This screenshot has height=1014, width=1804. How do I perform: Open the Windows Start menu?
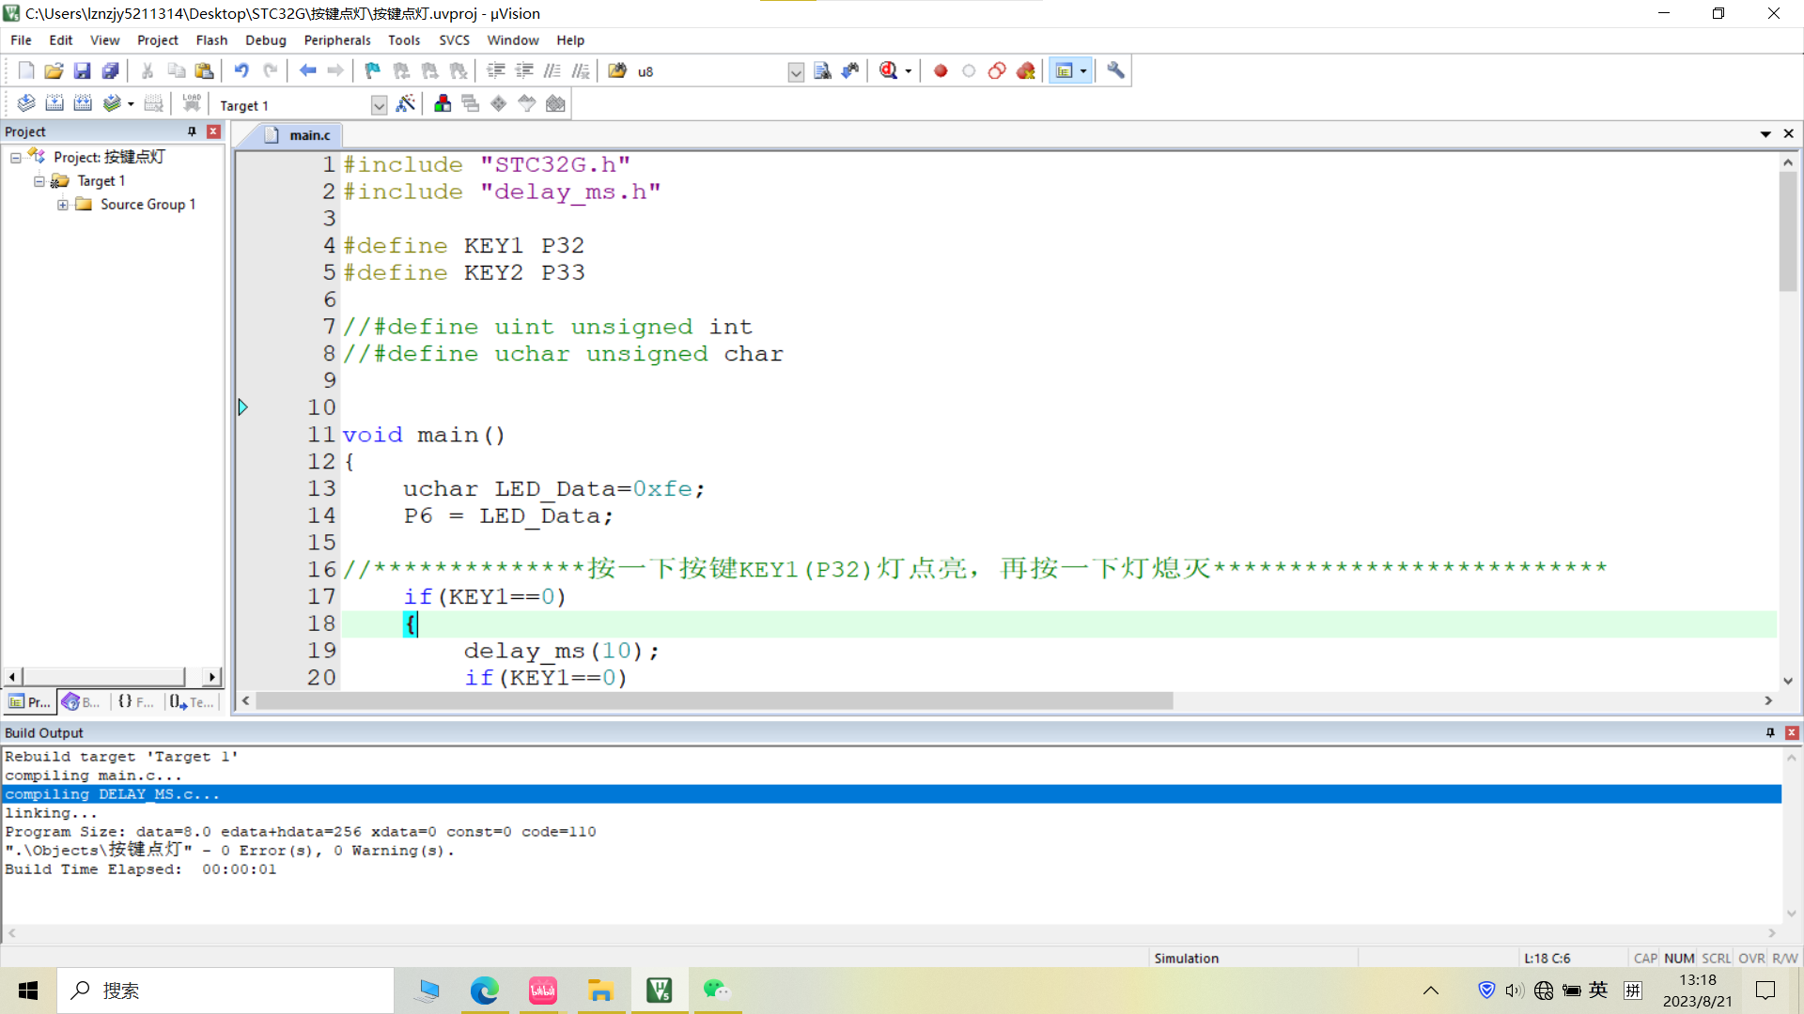28,991
